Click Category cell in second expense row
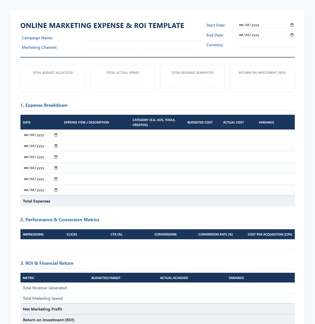This screenshot has width=315, height=324. coord(157,146)
